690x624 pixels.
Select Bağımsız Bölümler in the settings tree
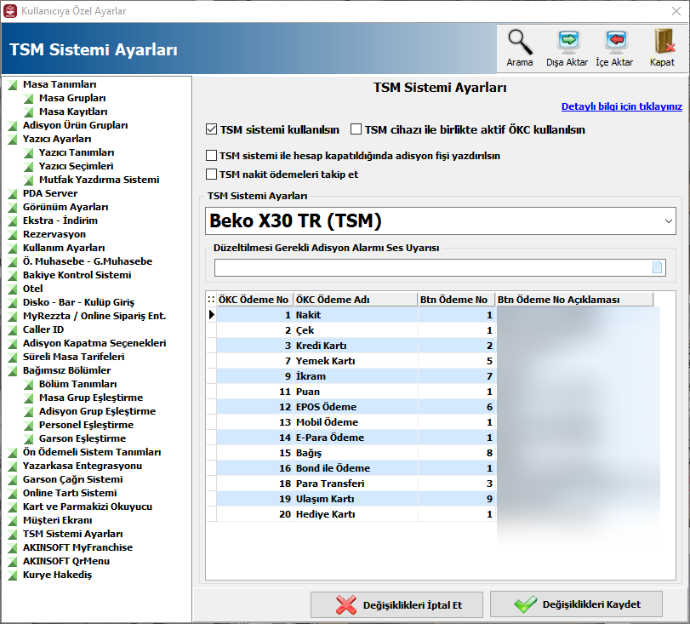pos(66,370)
